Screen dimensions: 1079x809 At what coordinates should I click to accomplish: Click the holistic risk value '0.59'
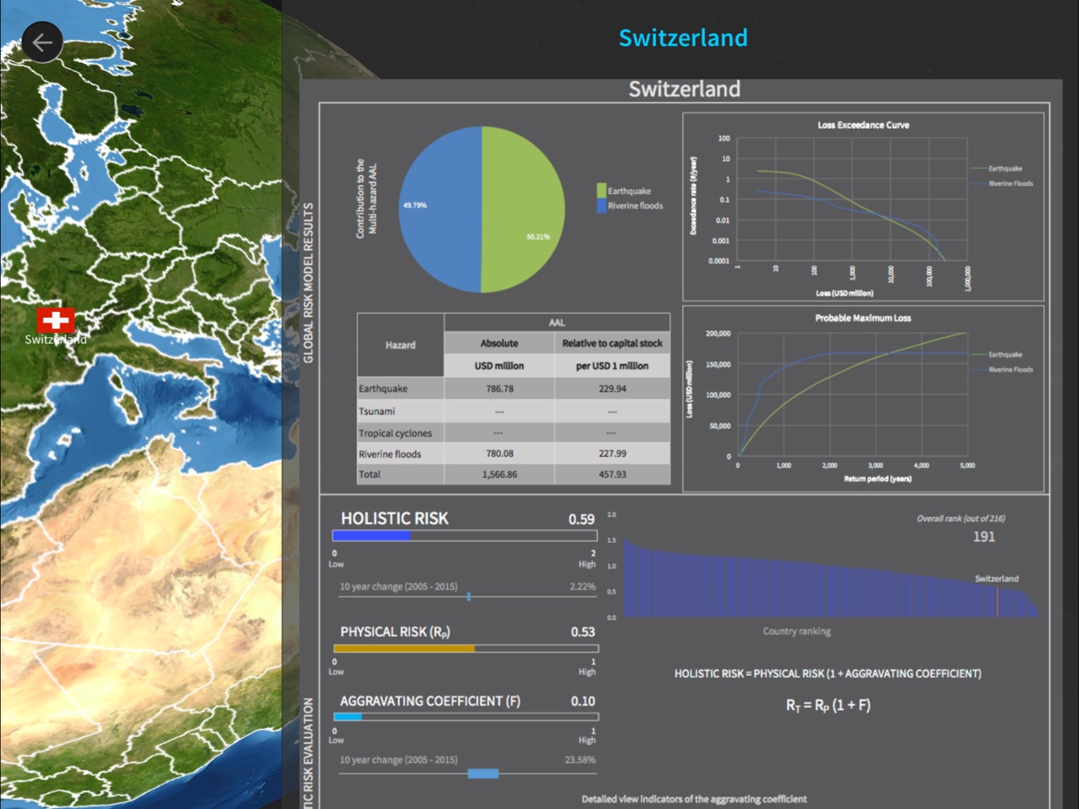point(581,520)
